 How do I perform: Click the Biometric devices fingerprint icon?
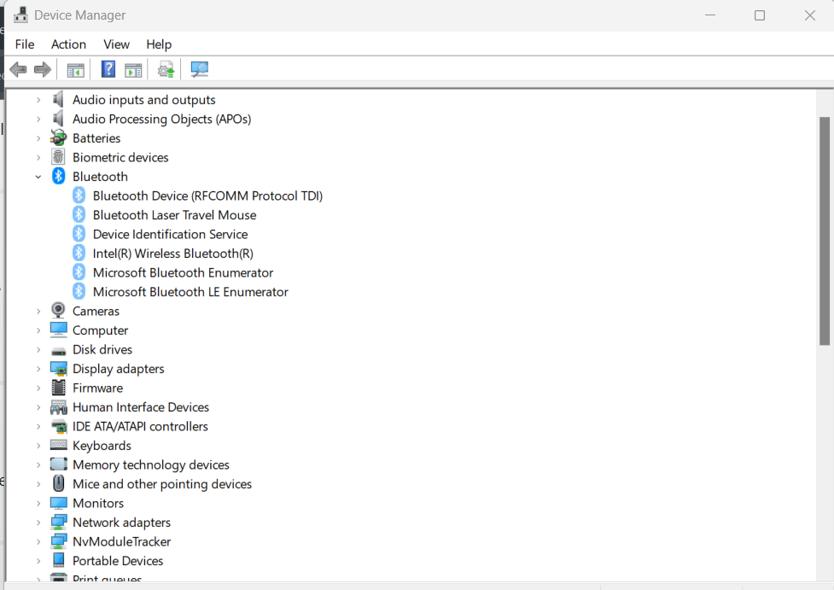coord(58,157)
